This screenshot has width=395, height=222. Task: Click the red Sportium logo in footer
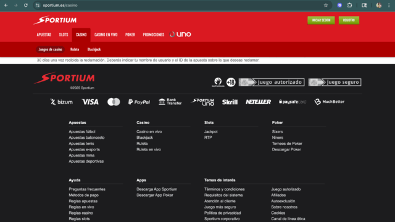click(x=64, y=78)
